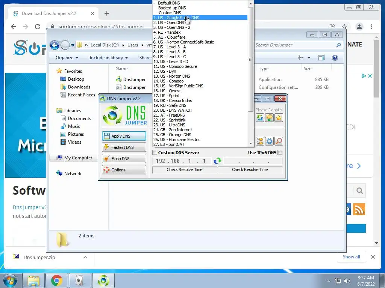This screenshot has width=385, height=288.
Task: Open the blue gear settings icon in DNS Jumper
Action: click(269, 141)
